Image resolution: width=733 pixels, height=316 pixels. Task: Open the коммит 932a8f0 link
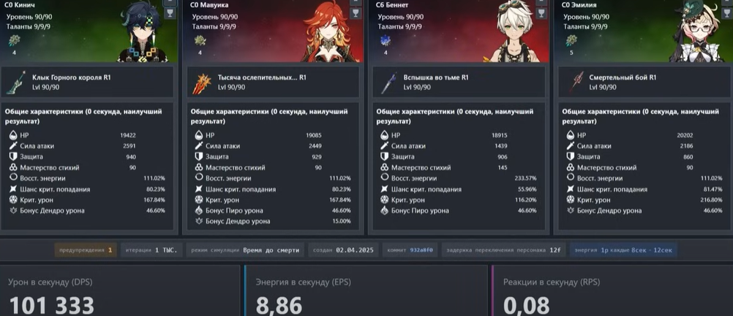coord(410,250)
